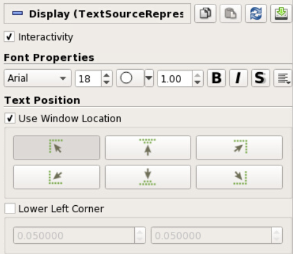The width and height of the screenshot is (293, 254).
Task: Open the font color picker swatch
Action: 130,78
